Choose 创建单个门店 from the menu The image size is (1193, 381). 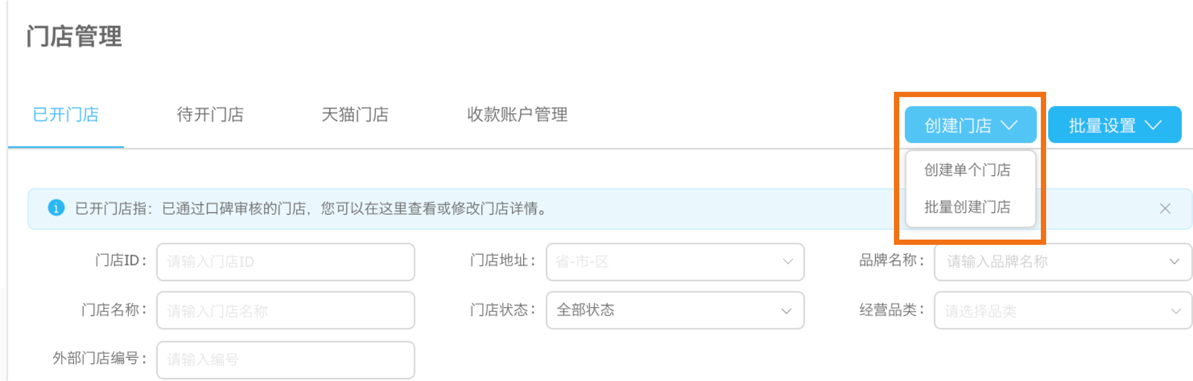967,170
